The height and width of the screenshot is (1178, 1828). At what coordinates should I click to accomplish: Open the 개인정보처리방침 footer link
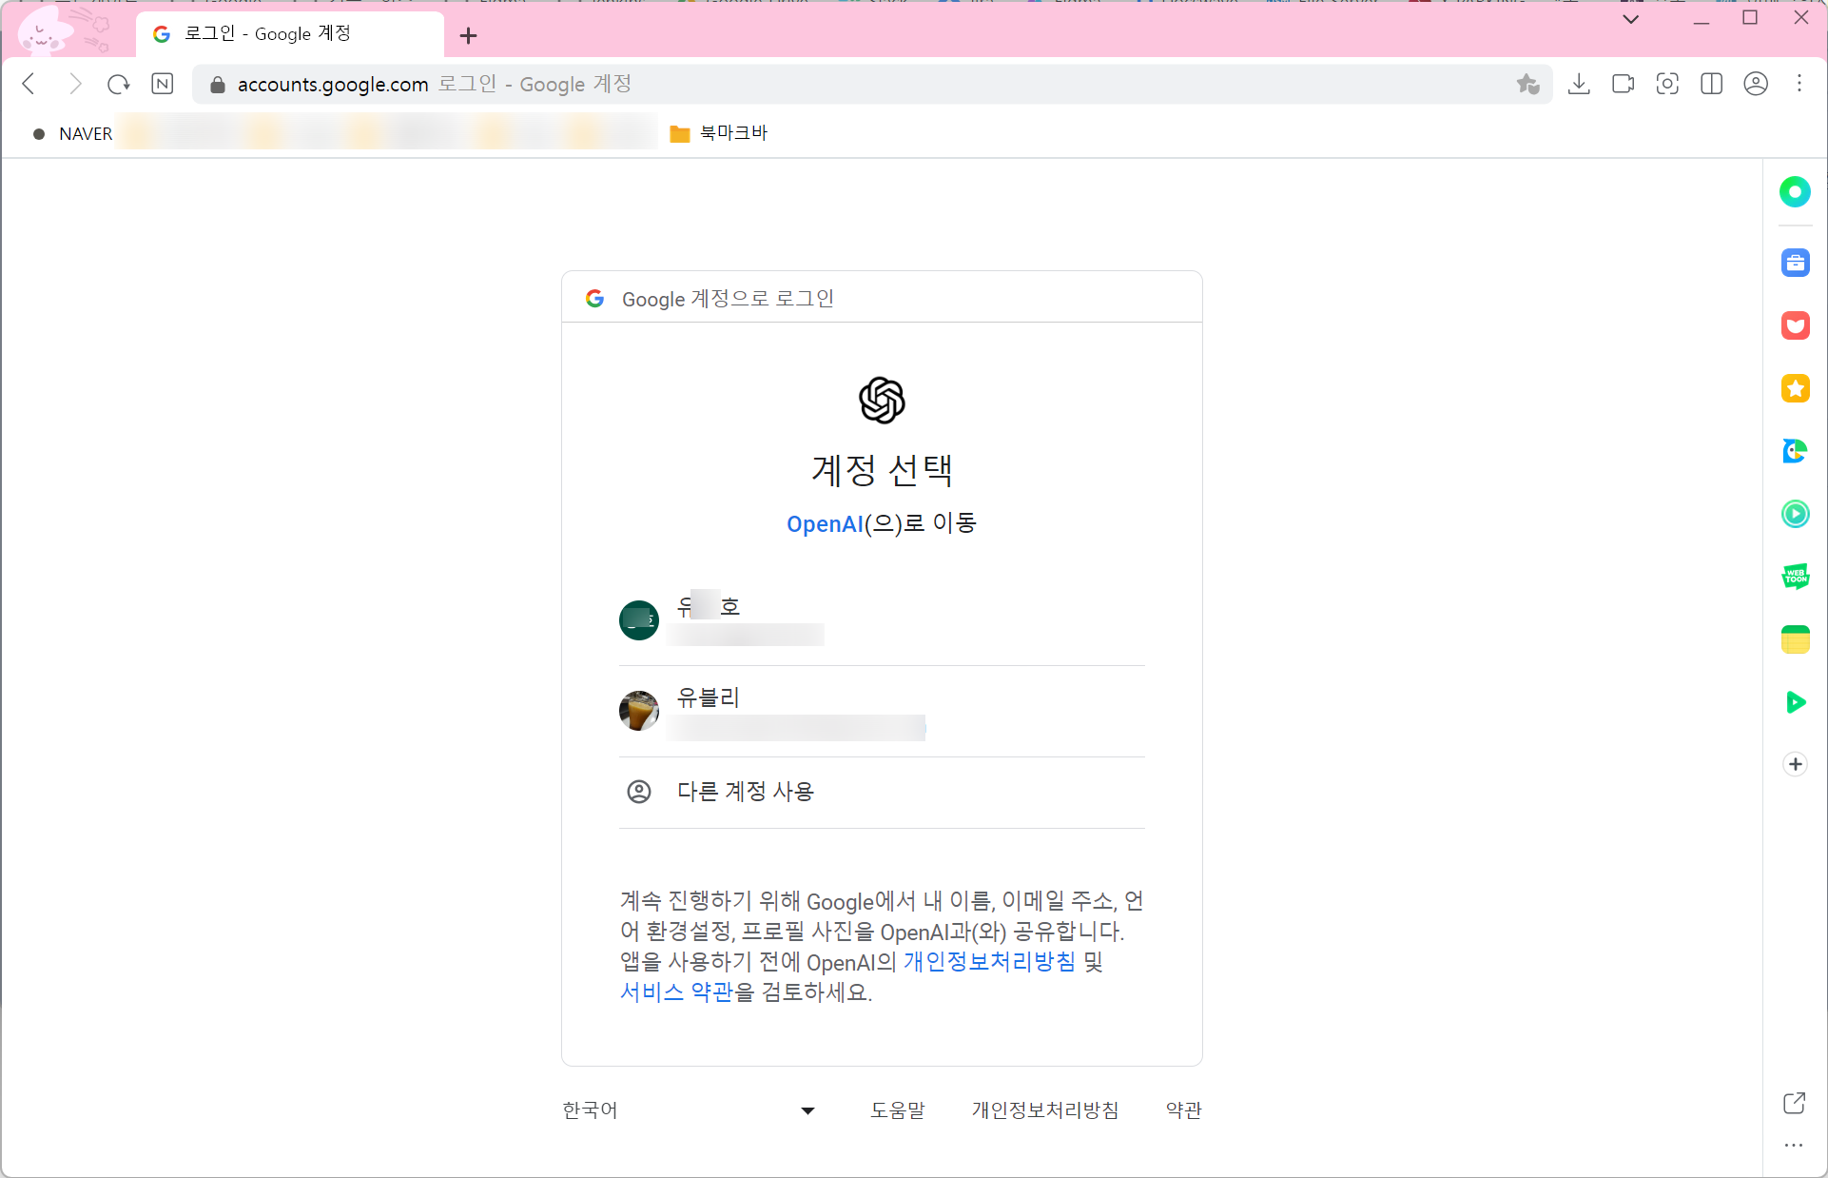point(1044,1110)
